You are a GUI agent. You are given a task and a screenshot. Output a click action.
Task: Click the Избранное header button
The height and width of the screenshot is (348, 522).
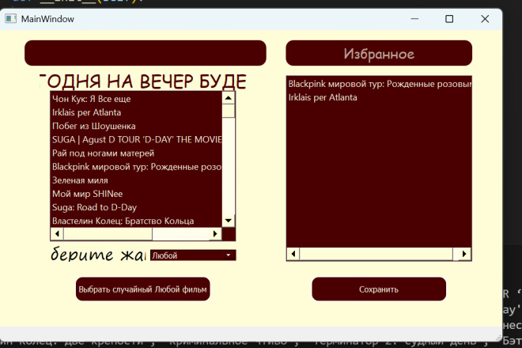point(379,53)
